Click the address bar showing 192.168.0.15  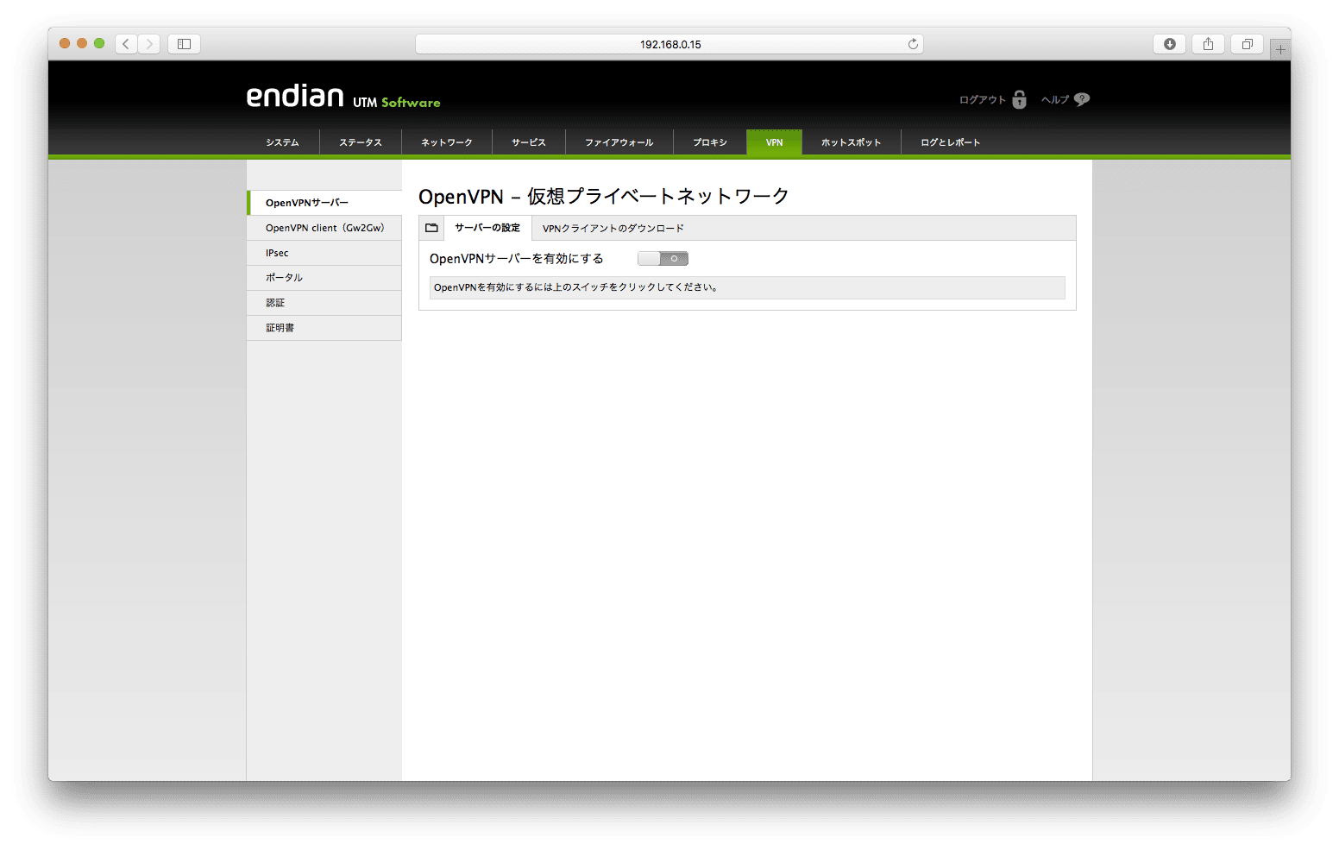click(669, 44)
